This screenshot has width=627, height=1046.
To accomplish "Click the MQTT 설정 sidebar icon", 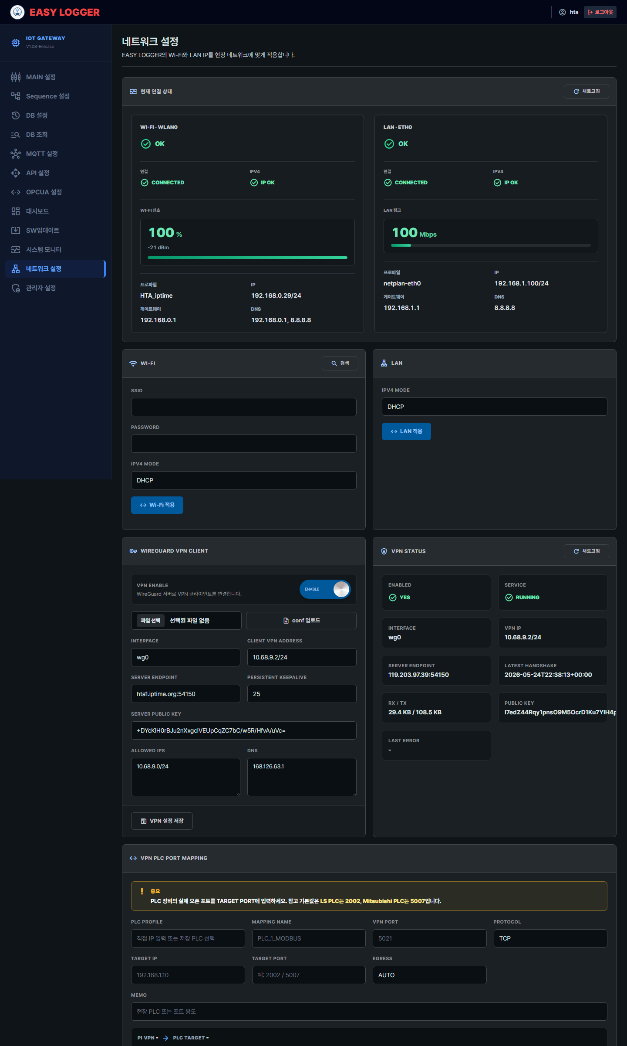I will point(16,154).
